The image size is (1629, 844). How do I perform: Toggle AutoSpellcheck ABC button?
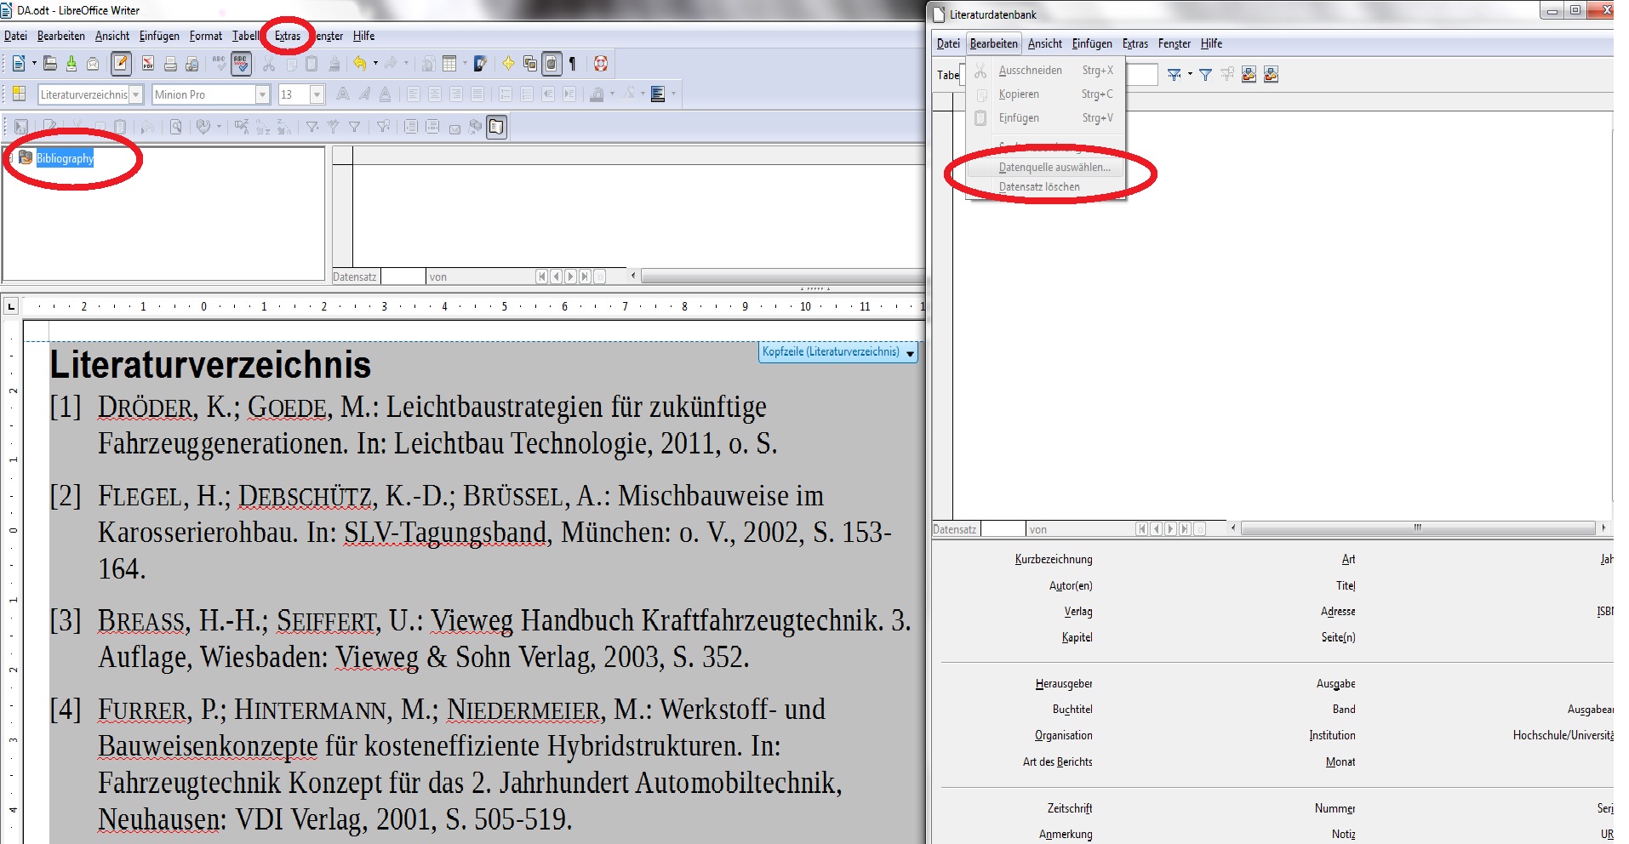coord(242,64)
